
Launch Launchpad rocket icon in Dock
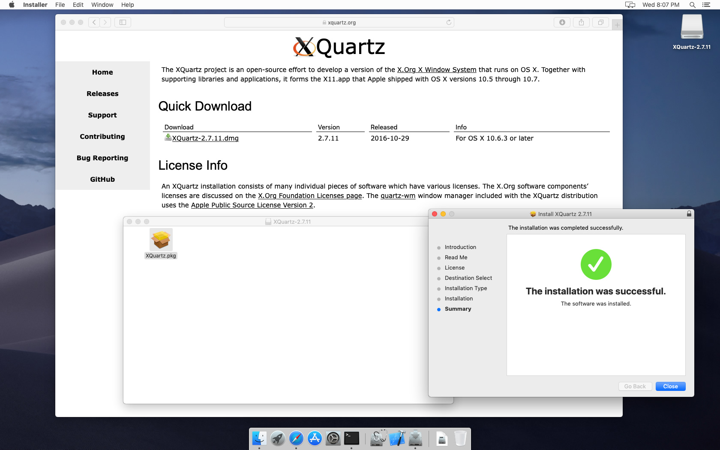click(x=278, y=438)
